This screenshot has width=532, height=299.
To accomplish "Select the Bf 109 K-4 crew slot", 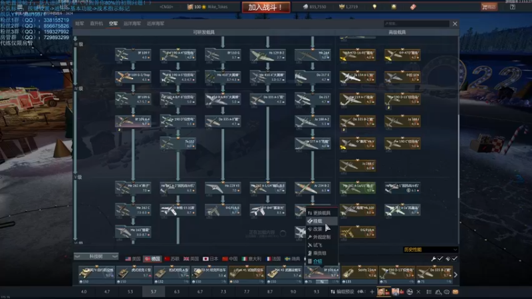I will coord(321,274).
